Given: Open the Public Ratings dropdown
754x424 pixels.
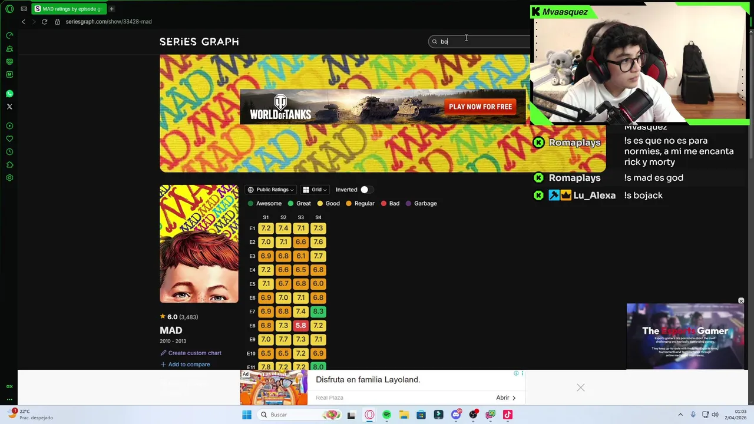Looking at the screenshot, I should (271, 190).
